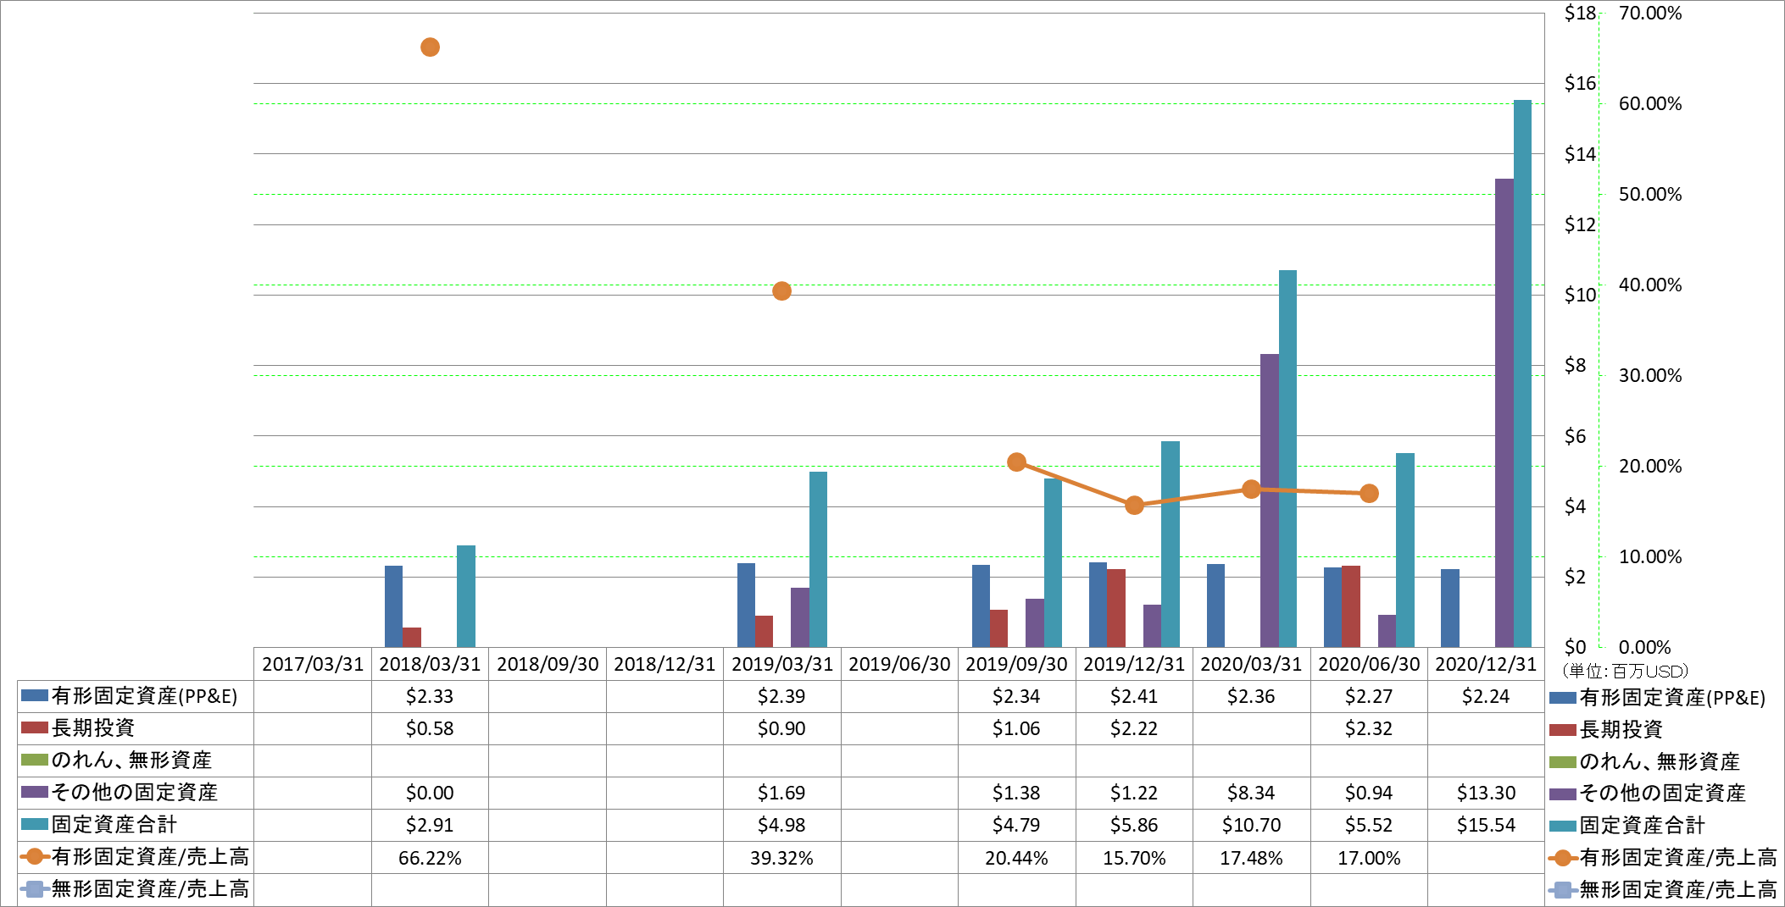Select the cell showing $2.33

pos(430,696)
